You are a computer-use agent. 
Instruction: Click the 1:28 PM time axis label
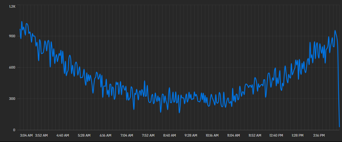tap(297, 135)
